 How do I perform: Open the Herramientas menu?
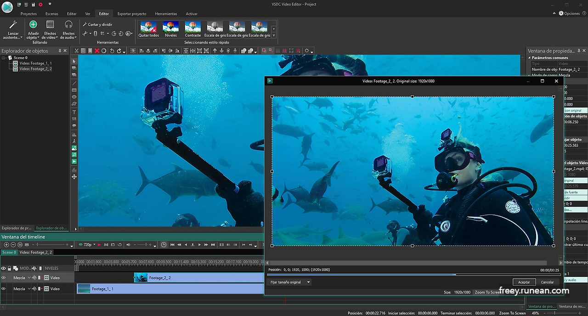coord(166,14)
